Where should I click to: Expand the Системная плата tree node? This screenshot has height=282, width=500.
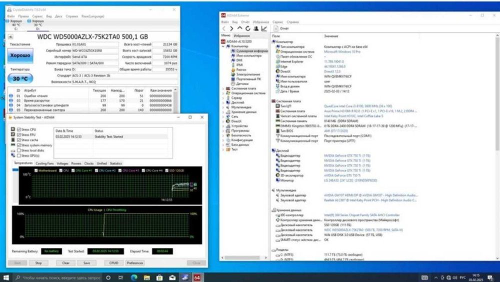(223, 88)
